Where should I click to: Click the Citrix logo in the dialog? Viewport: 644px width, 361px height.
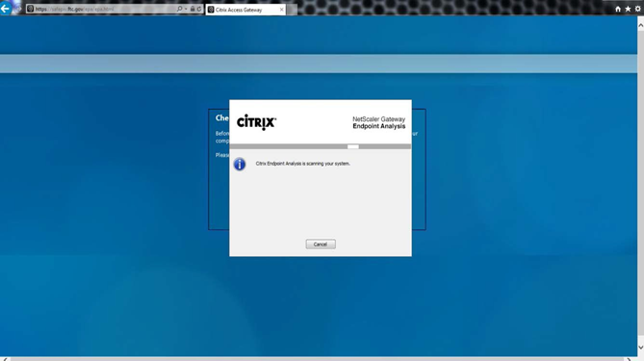pyautogui.click(x=256, y=122)
